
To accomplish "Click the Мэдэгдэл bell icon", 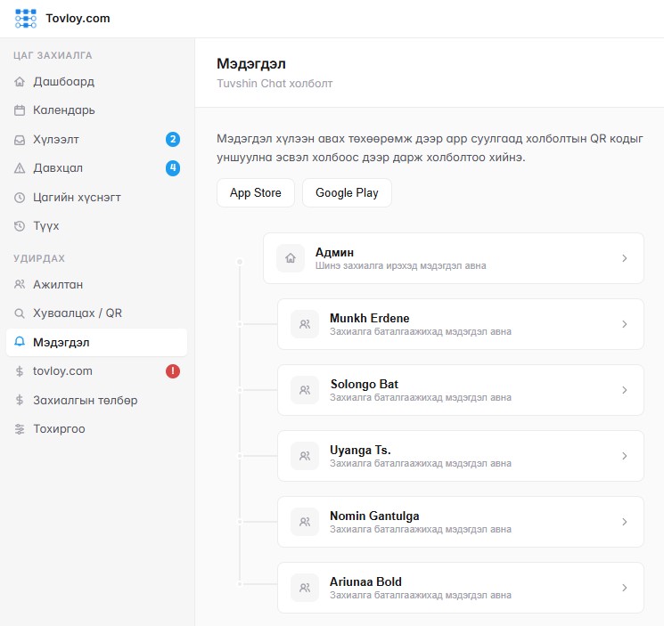I will (x=20, y=342).
